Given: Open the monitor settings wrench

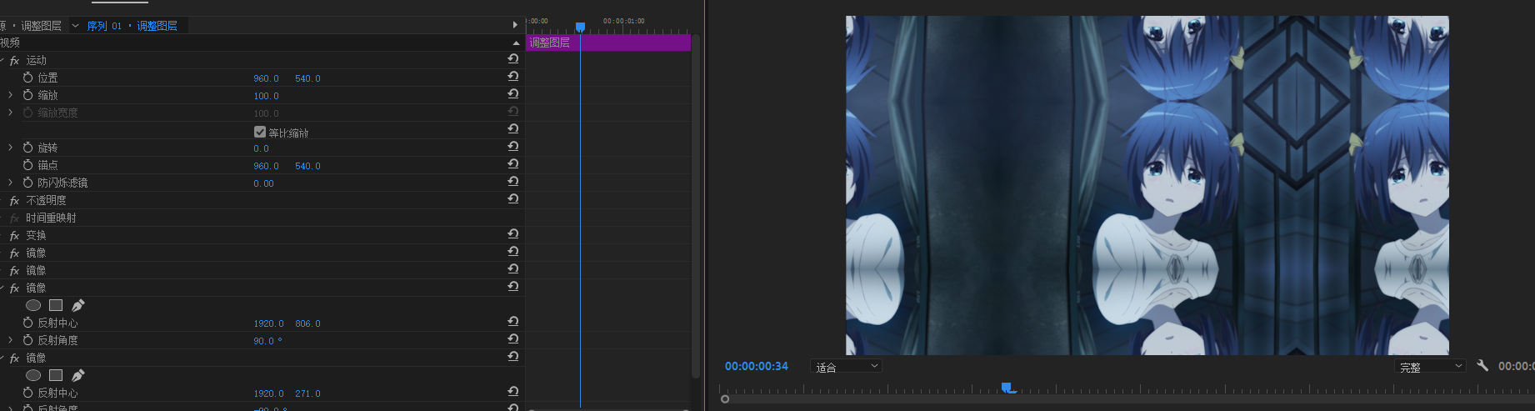Looking at the screenshot, I should coord(1482,365).
